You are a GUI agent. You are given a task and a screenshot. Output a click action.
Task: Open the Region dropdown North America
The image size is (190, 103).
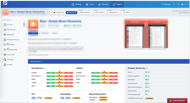point(85,12)
